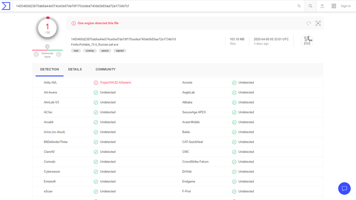Click the CMC engine name
This screenshot has height=200, width=356.
(x=186, y=152)
